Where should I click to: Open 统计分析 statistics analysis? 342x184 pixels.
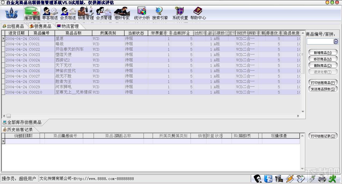142,13
